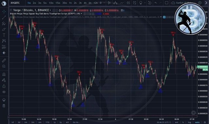Switch to the 1h timeframe
Viewport: 209px width, 124px height.
click(70, 3)
